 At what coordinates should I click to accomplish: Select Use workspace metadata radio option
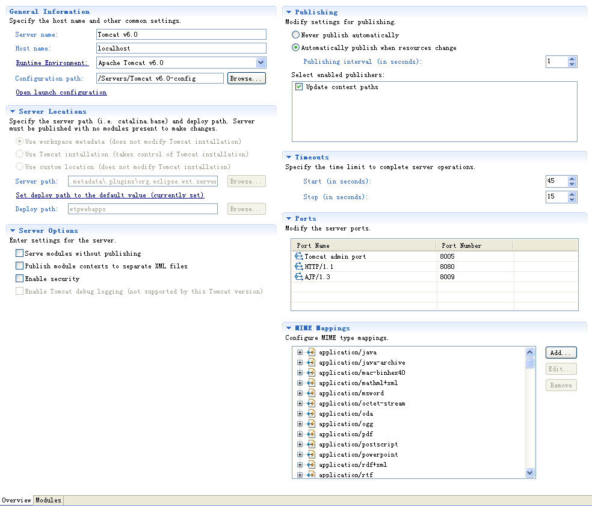[20, 141]
